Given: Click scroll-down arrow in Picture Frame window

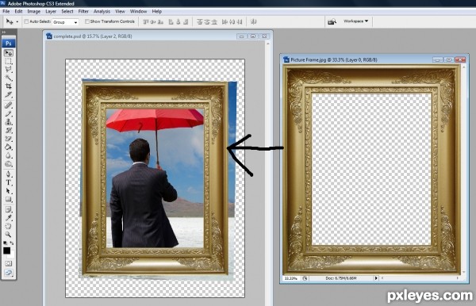Looking at the screenshot, I should (x=463, y=273).
